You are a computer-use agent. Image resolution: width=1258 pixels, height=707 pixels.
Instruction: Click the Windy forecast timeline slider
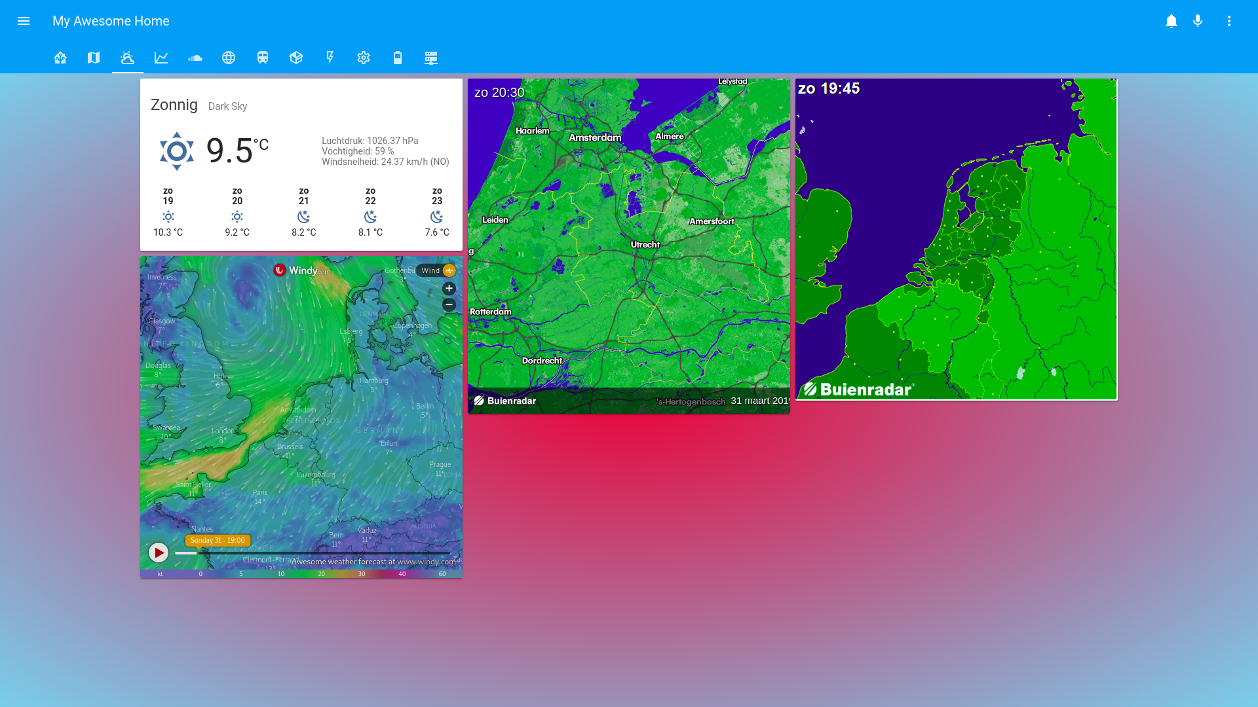click(313, 553)
